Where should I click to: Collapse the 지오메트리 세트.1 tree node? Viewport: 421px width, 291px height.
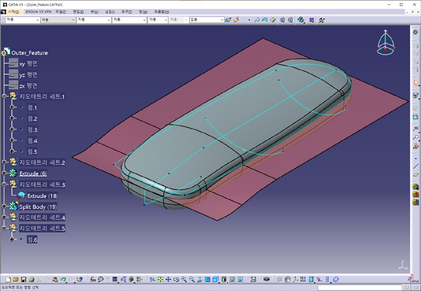pos(5,97)
